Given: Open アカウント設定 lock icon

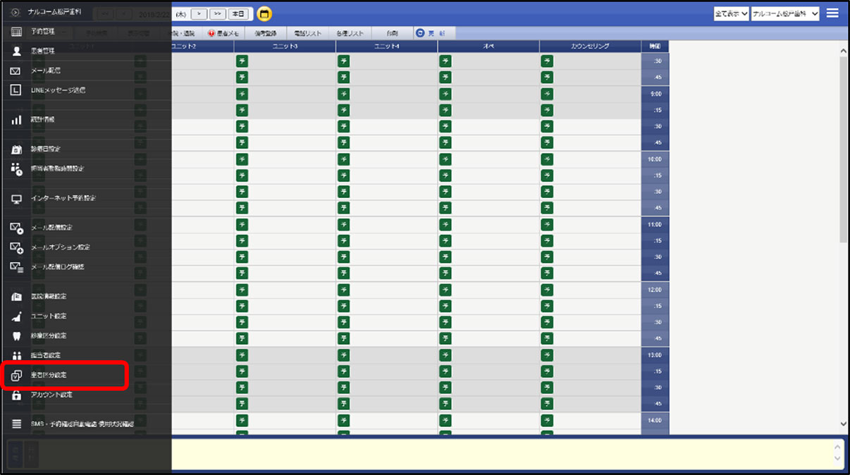Looking at the screenshot, I should (x=16, y=395).
